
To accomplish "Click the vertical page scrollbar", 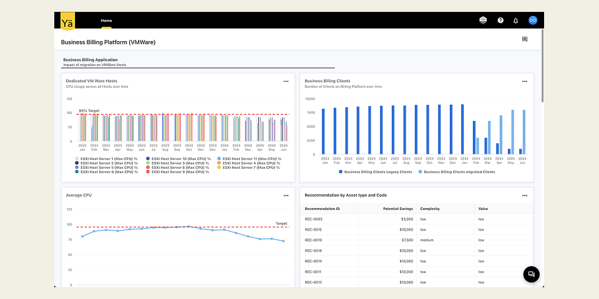I will coord(542,65).
